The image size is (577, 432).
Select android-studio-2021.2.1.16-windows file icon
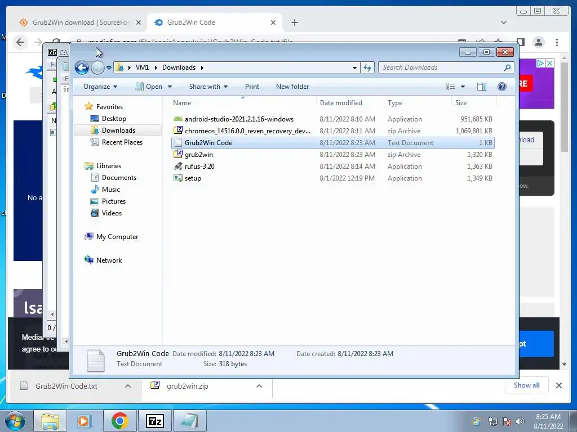point(178,119)
